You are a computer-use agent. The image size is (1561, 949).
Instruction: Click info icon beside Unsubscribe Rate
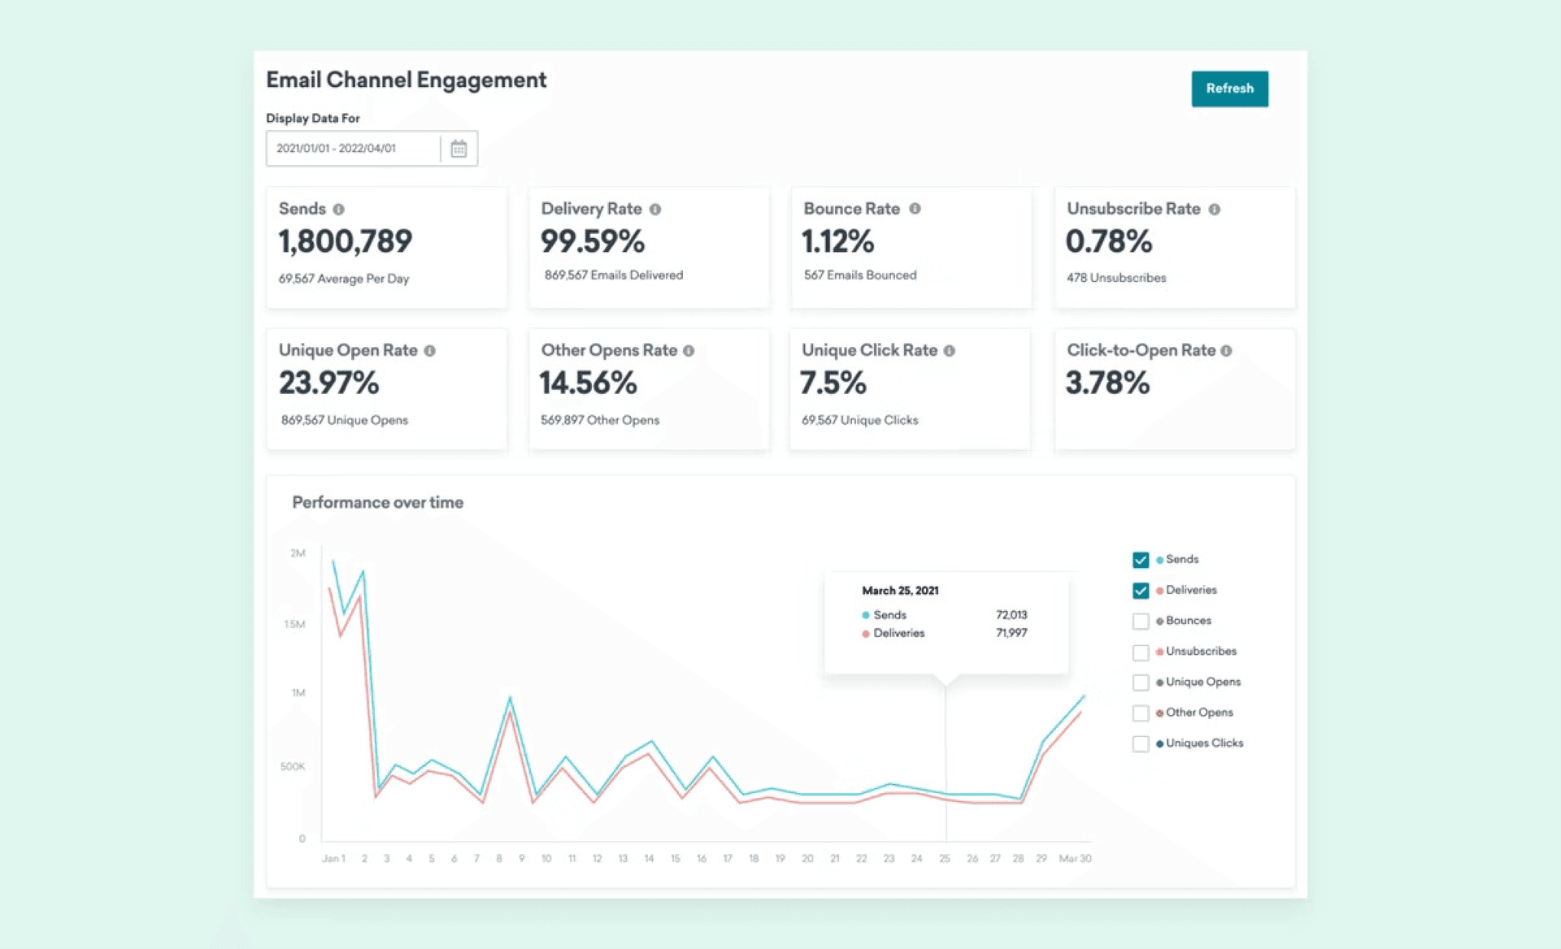click(1214, 210)
